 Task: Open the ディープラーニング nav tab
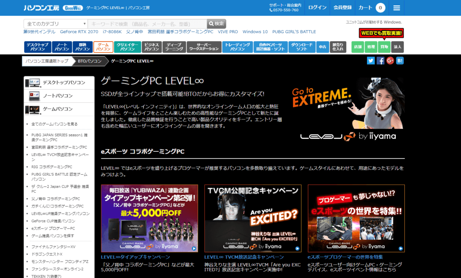(x=174, y=47)
